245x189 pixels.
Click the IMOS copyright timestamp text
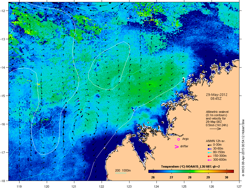click(243, 148)
